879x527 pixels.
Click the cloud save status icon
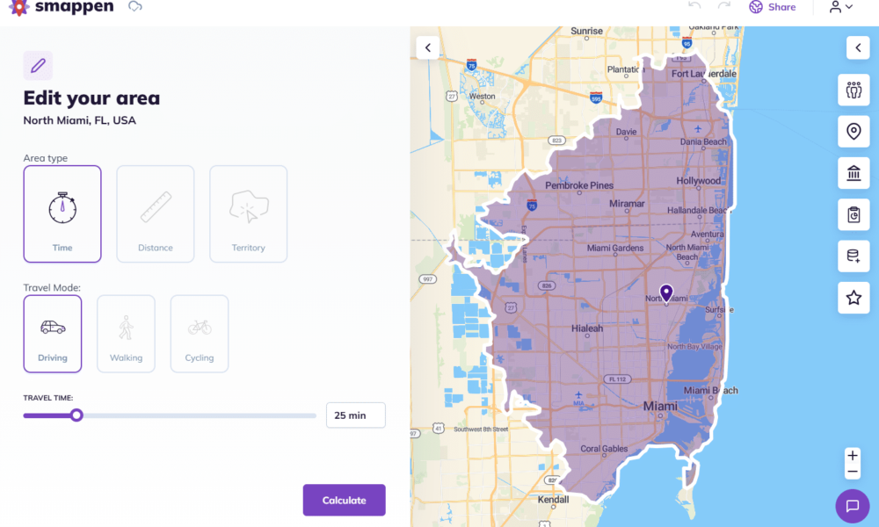tap(134, 7)
